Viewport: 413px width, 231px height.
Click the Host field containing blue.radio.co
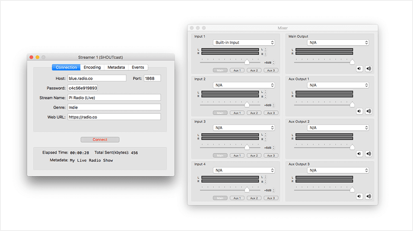point(97,78)
